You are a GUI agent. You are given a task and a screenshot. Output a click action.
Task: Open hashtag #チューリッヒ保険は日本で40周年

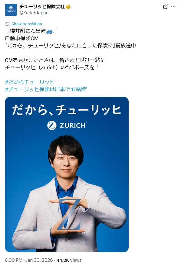[46, 89]
